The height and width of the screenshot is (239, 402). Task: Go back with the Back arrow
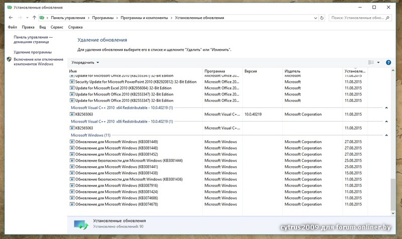coord(11,18)
